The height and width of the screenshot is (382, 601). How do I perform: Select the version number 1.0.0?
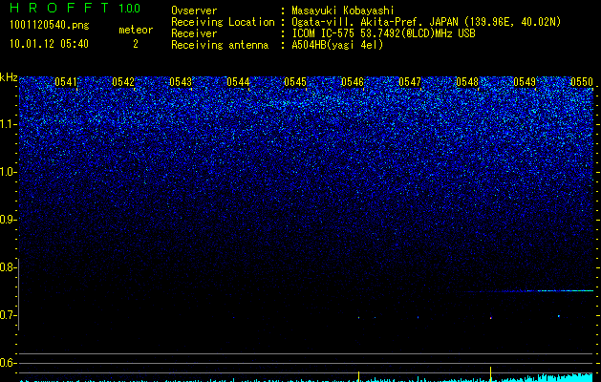pos(130,9)
